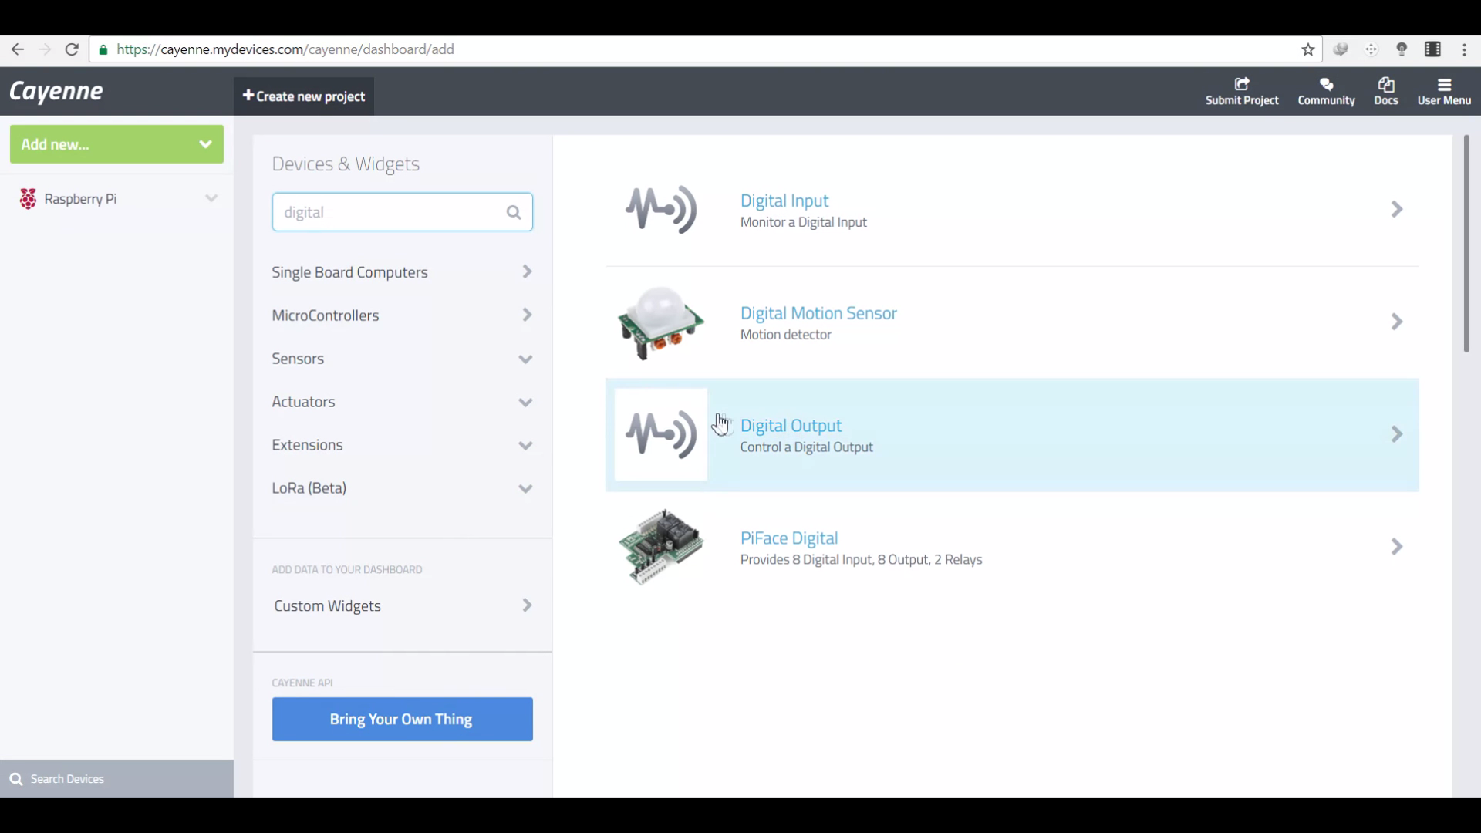Reload the page with browser refresh

coord(72,49)
